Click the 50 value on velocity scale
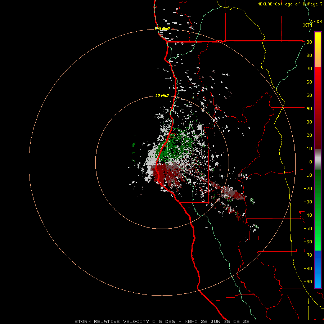This screenshot has height=324, width=324. 309,95
